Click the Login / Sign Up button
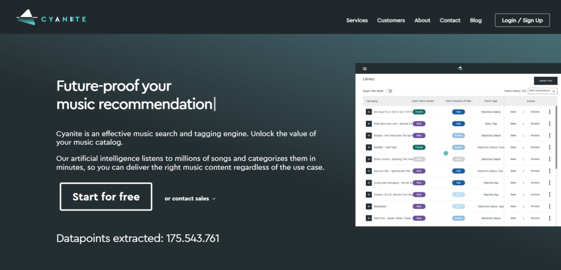Viewport: 561px width, 270px height. [x=522, y=20]
